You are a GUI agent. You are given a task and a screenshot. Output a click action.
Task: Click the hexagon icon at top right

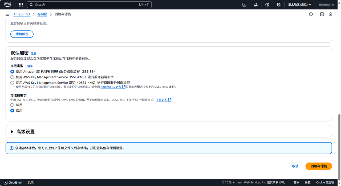point(330,14)
